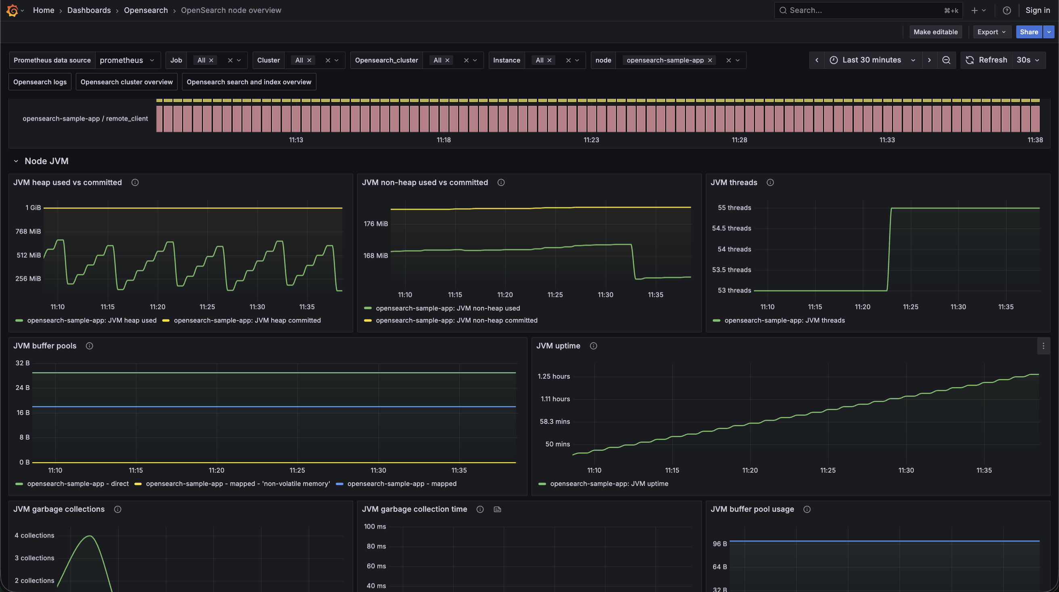Toggle JVM non-heap committed legend series
The width and height of the screenshot is (1059, 592).
456,321
